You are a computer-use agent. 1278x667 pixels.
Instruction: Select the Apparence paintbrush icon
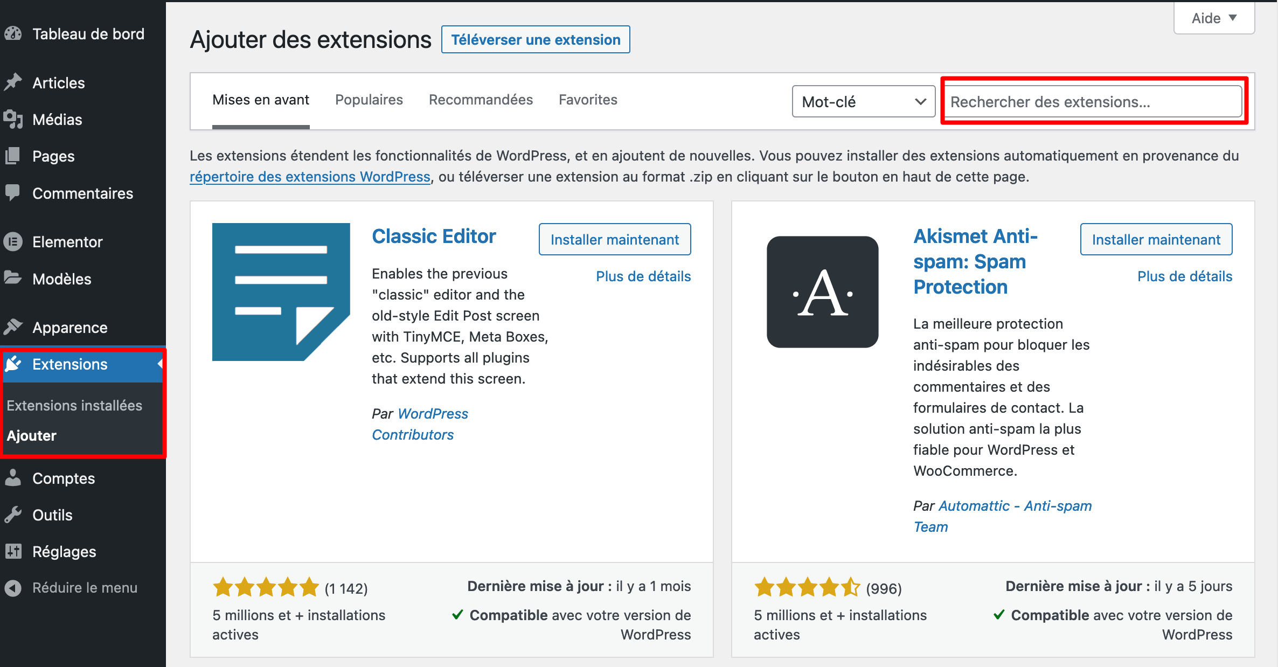point(13,327)
